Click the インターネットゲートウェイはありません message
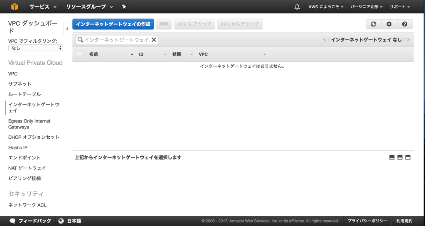The width and height of the screenshot is (425, 226). click(x=242, y=66)
